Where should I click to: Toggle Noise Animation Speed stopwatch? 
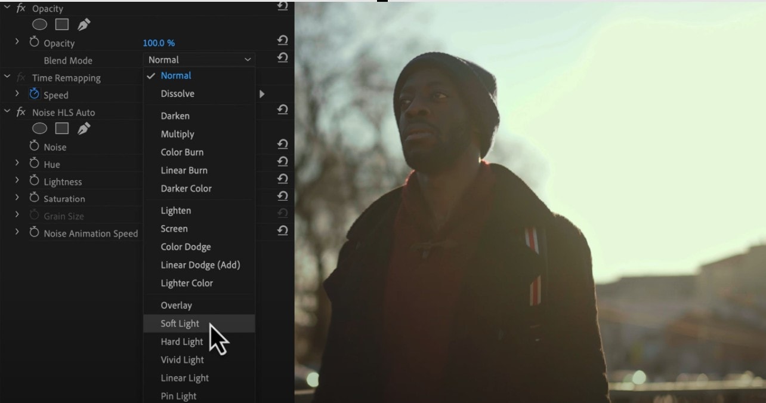pyautogui.click(x=34, y=233)
